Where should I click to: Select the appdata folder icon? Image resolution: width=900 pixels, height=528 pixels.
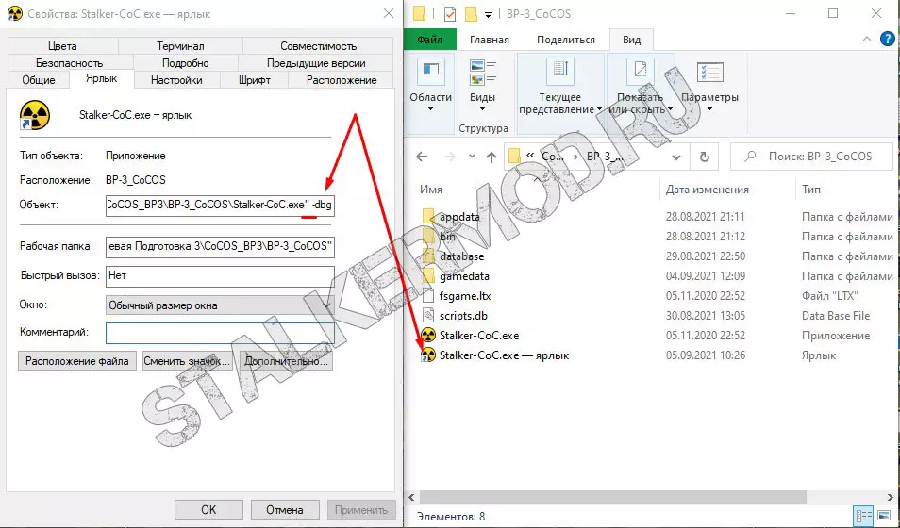[x=428, y=216]
